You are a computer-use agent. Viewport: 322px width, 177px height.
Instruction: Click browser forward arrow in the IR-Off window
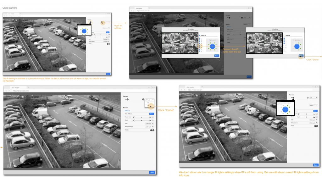(184, 90)
